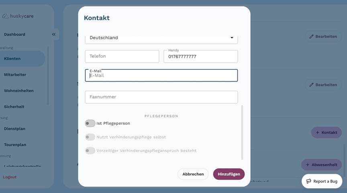Viewport: 347px width, 193px height.
Task: Click the pencil icon on top Bearbeiten button
Action: [311, 36]
